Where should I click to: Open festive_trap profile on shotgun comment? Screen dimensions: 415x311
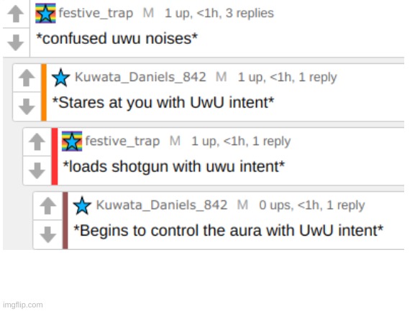[122, 141]
